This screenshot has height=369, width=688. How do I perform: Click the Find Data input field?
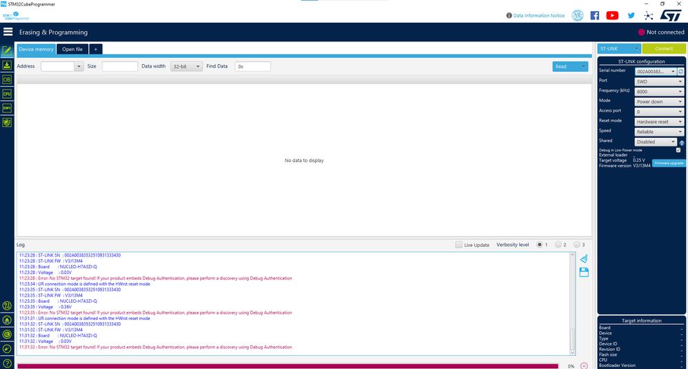(x=253, y=66)
